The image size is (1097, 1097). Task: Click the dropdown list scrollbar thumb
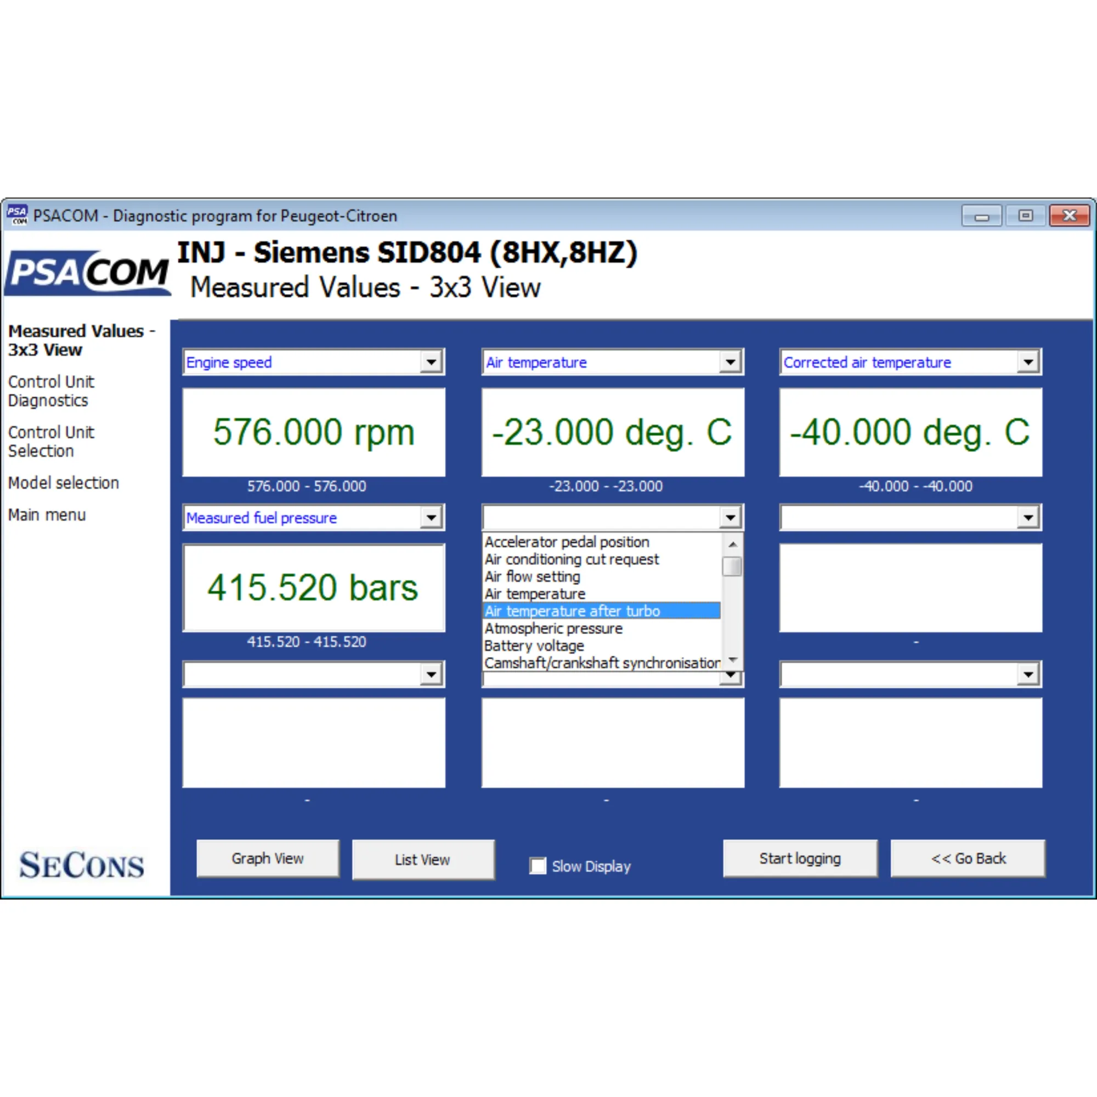pyautogui.click(x=732, y=566)
